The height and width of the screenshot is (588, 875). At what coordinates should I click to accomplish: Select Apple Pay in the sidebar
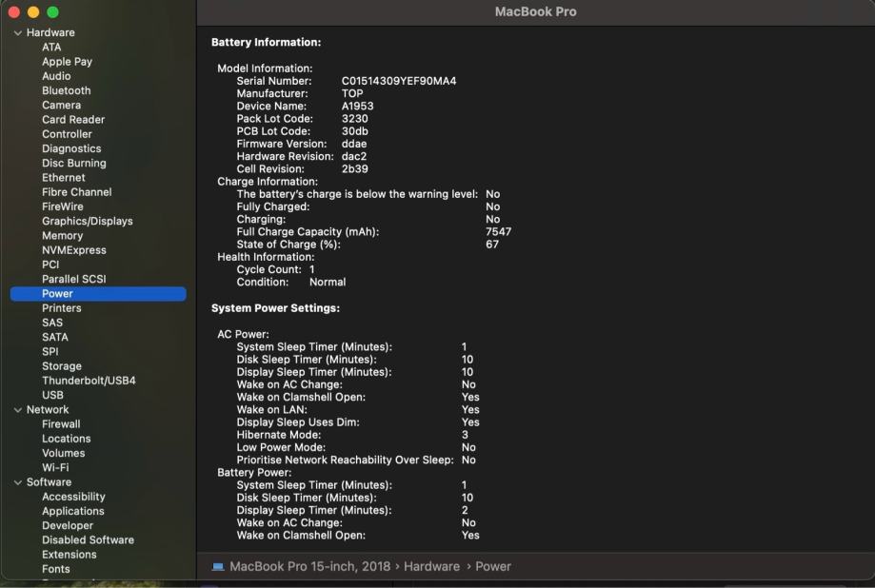67,62
